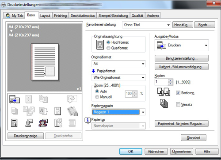Switch to the Layout tab
This screenshot has height=160, width=221.
click(x=45, y=15)
